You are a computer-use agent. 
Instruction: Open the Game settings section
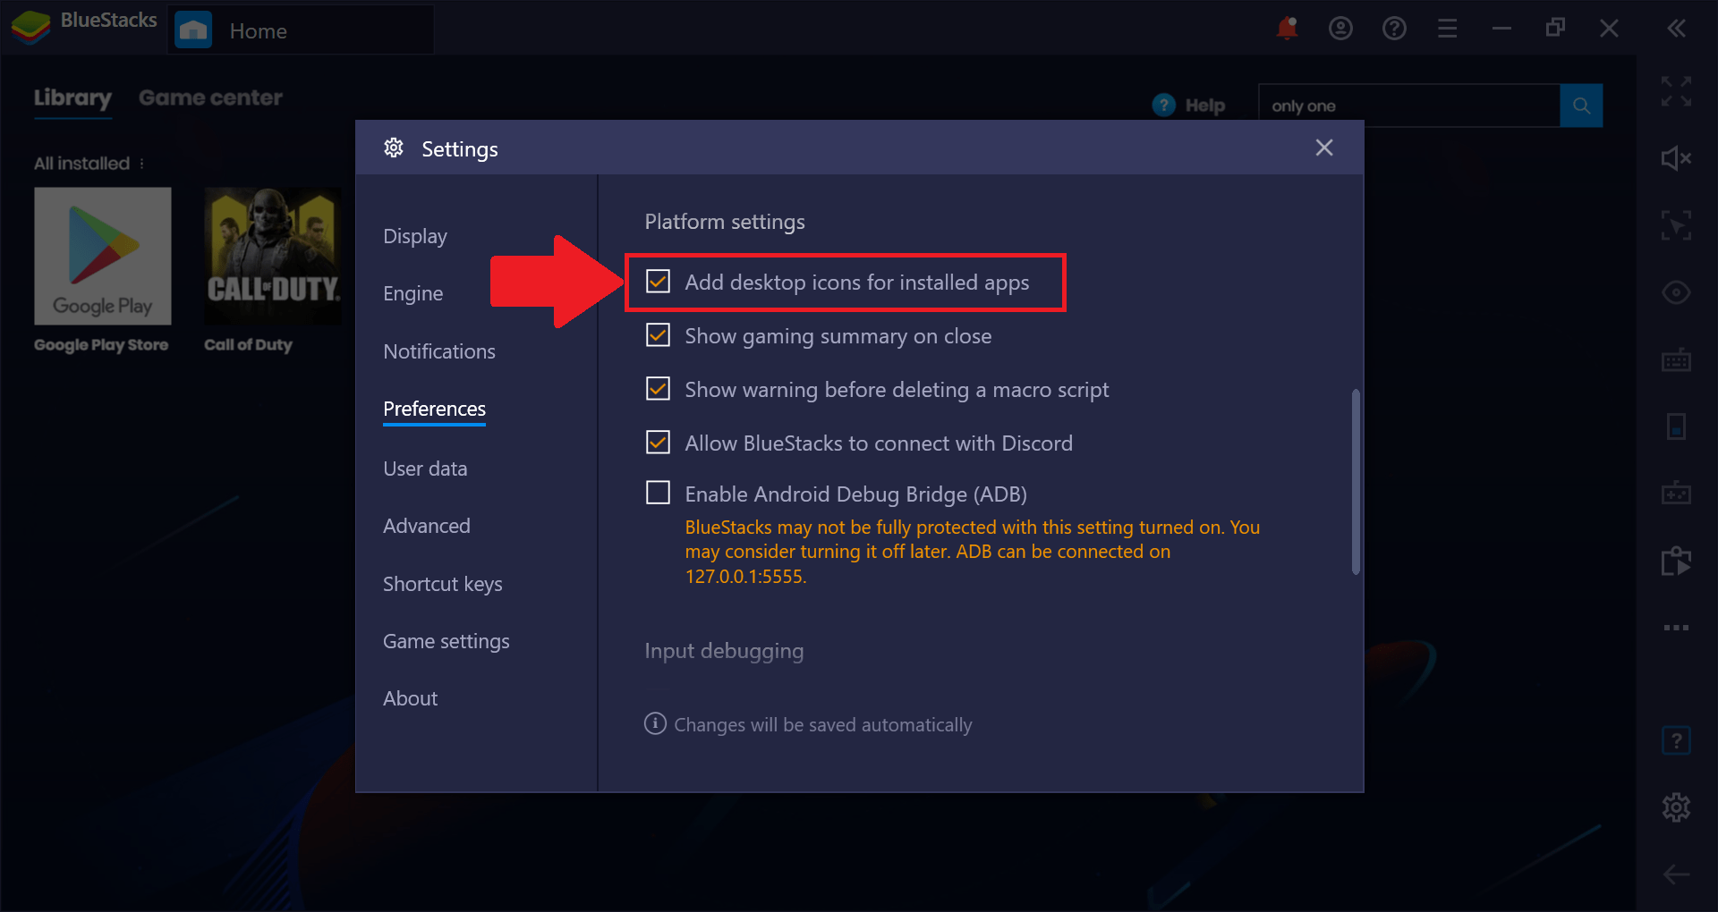(446, 641)
